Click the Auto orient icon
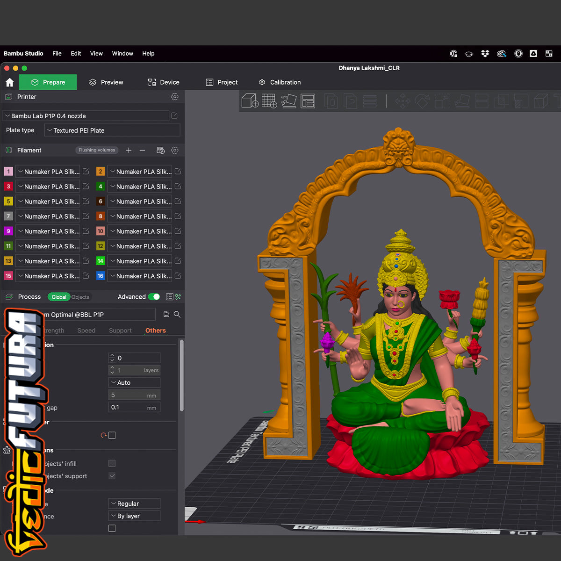Image resolution: width=561 pixels, height=561 pixels. (288, 101)
